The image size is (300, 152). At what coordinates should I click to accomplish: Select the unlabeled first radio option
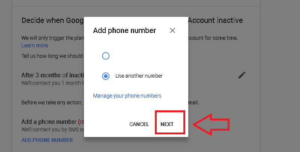tap(106, 56)
